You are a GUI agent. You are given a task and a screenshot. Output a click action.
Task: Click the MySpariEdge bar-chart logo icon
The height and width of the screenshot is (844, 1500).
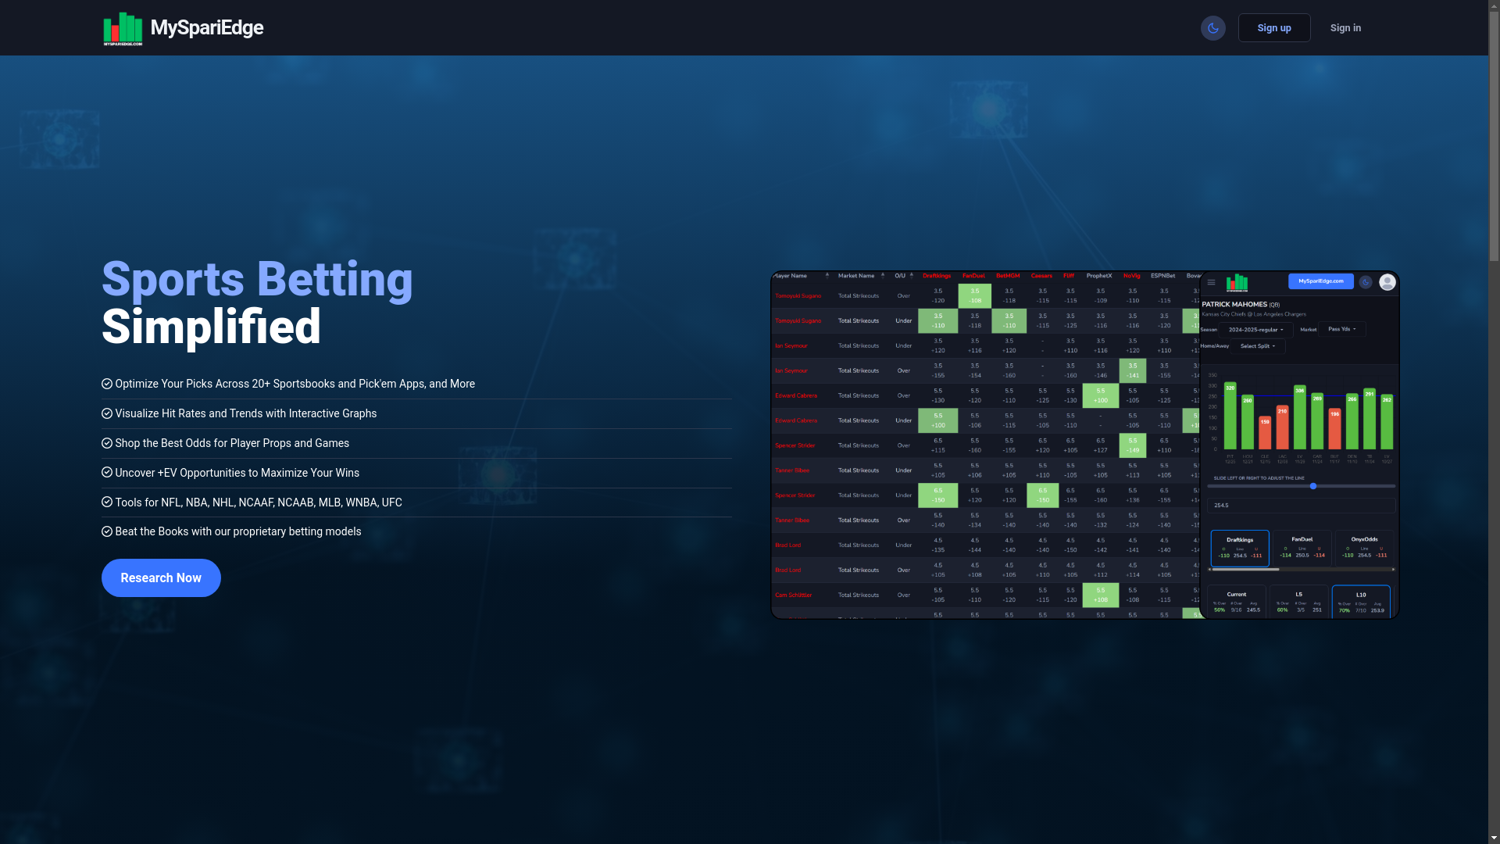coord(123,28)
